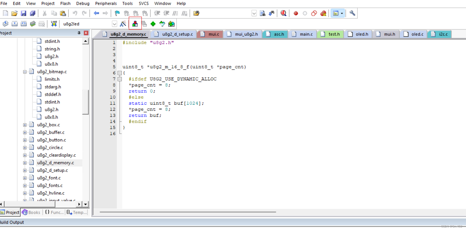This screenshot has height=230, width=466.
Task: Click the Open file folder icon
Action: [x=14, y=13]
